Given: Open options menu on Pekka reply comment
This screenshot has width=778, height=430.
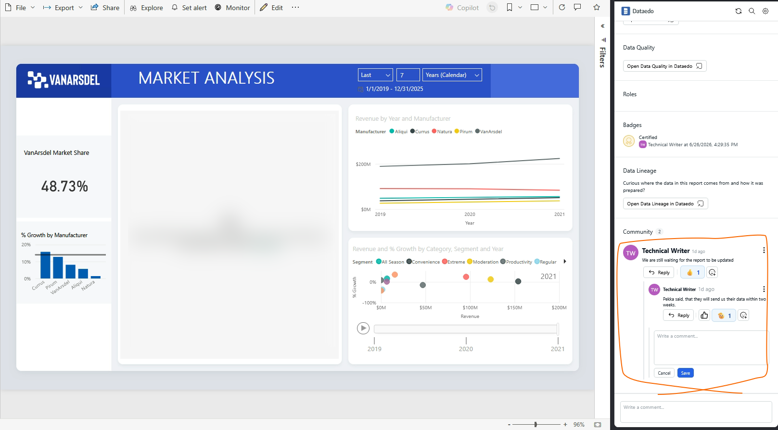Looking at the screenshot, I should [764, 289].
